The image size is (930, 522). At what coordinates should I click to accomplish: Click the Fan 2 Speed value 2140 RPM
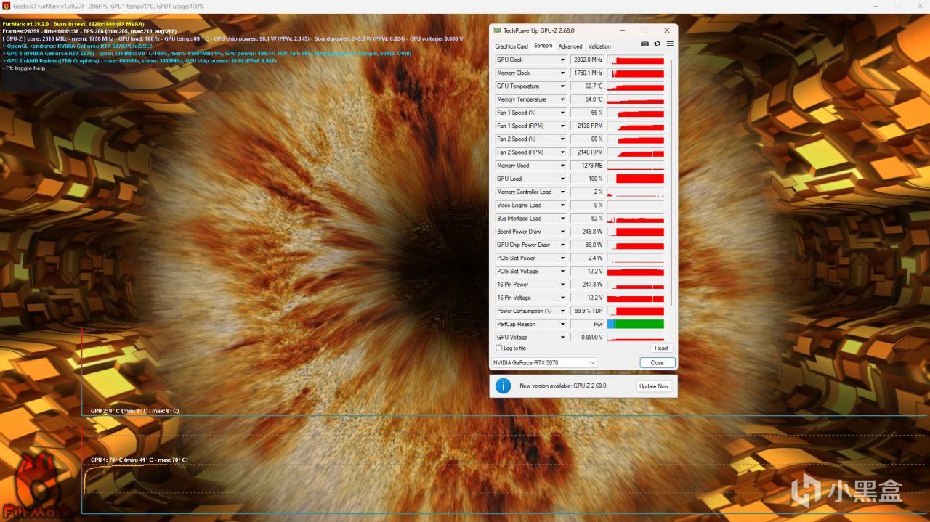(x=587, y=152)
